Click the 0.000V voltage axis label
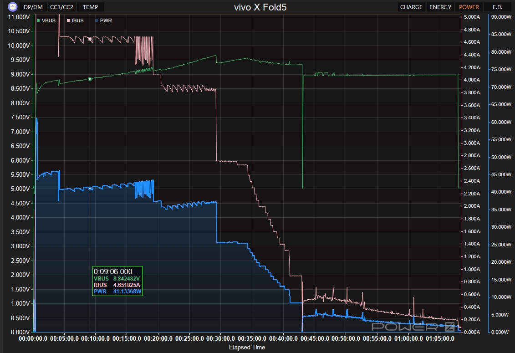 (x=20, y=332)
